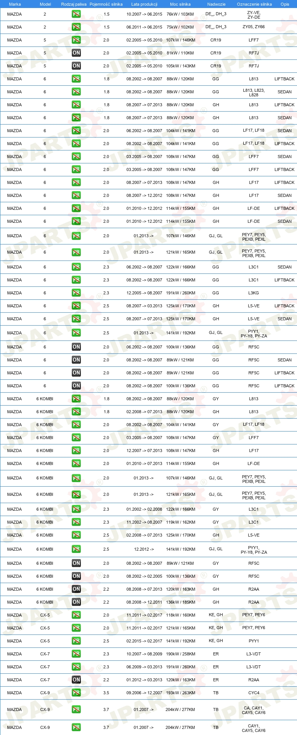Click petrol icon in Mazda 5 LFF7 row

point(76,40)
